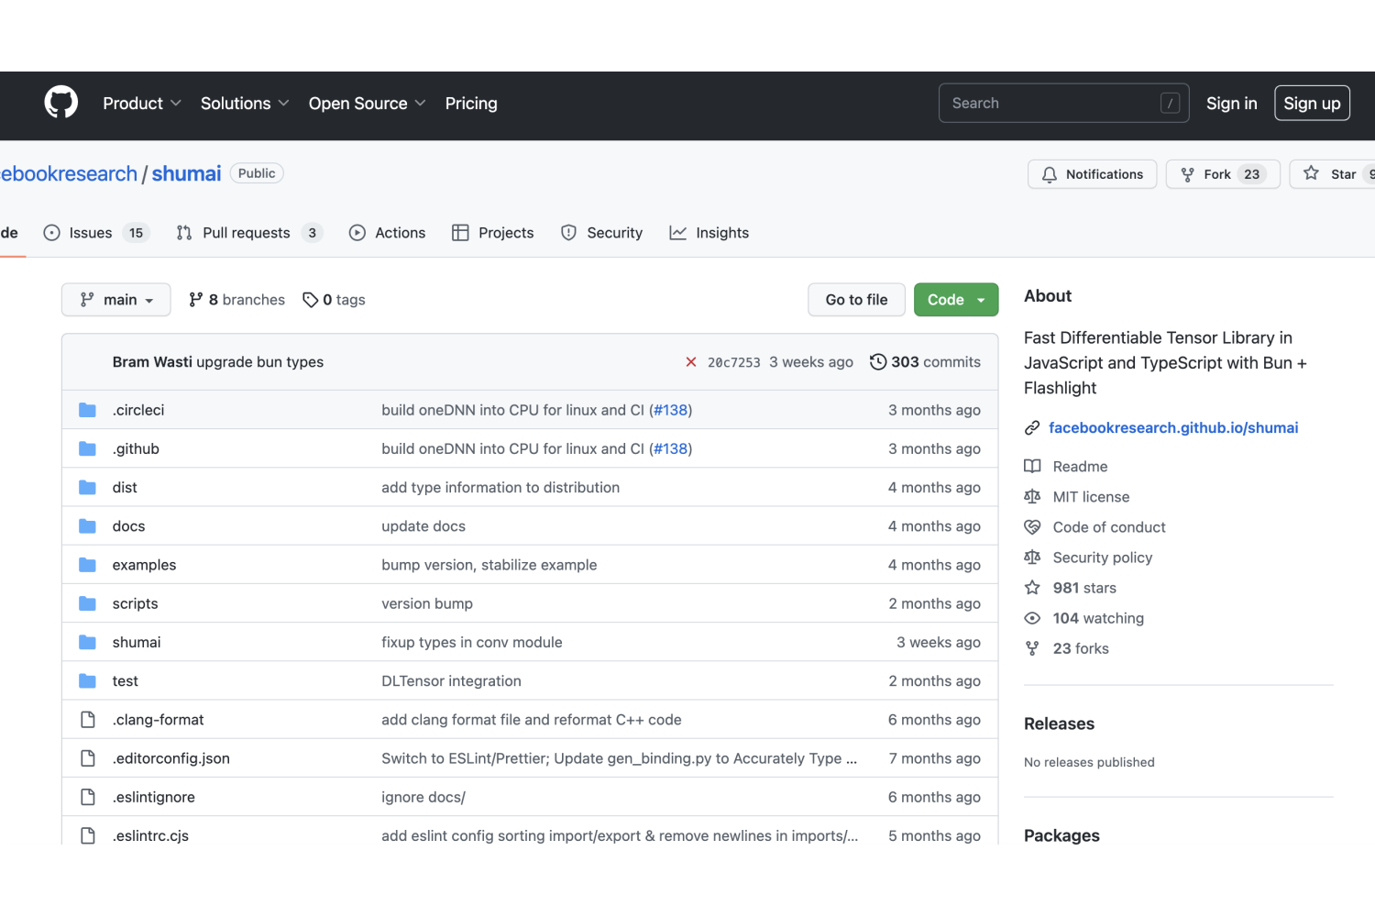Expand the Product menu
Screen dimensions: 1375x917
tap(142, 104)
